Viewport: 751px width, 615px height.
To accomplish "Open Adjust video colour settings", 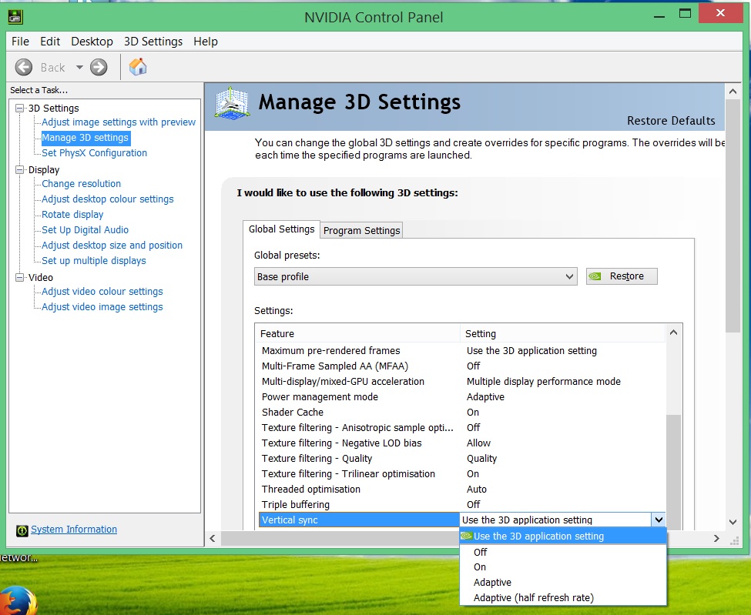I will [102, 292].
